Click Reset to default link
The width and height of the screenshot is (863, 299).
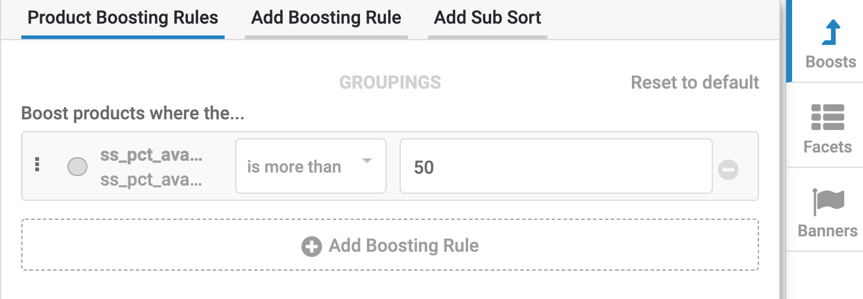tap(695, 82)
